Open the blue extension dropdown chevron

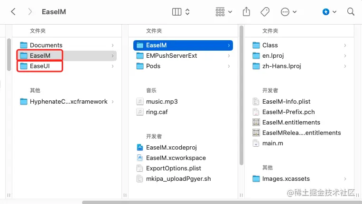click(x=334, y=12)
